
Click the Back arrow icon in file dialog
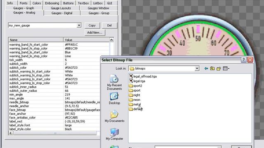tap(206, 69)
